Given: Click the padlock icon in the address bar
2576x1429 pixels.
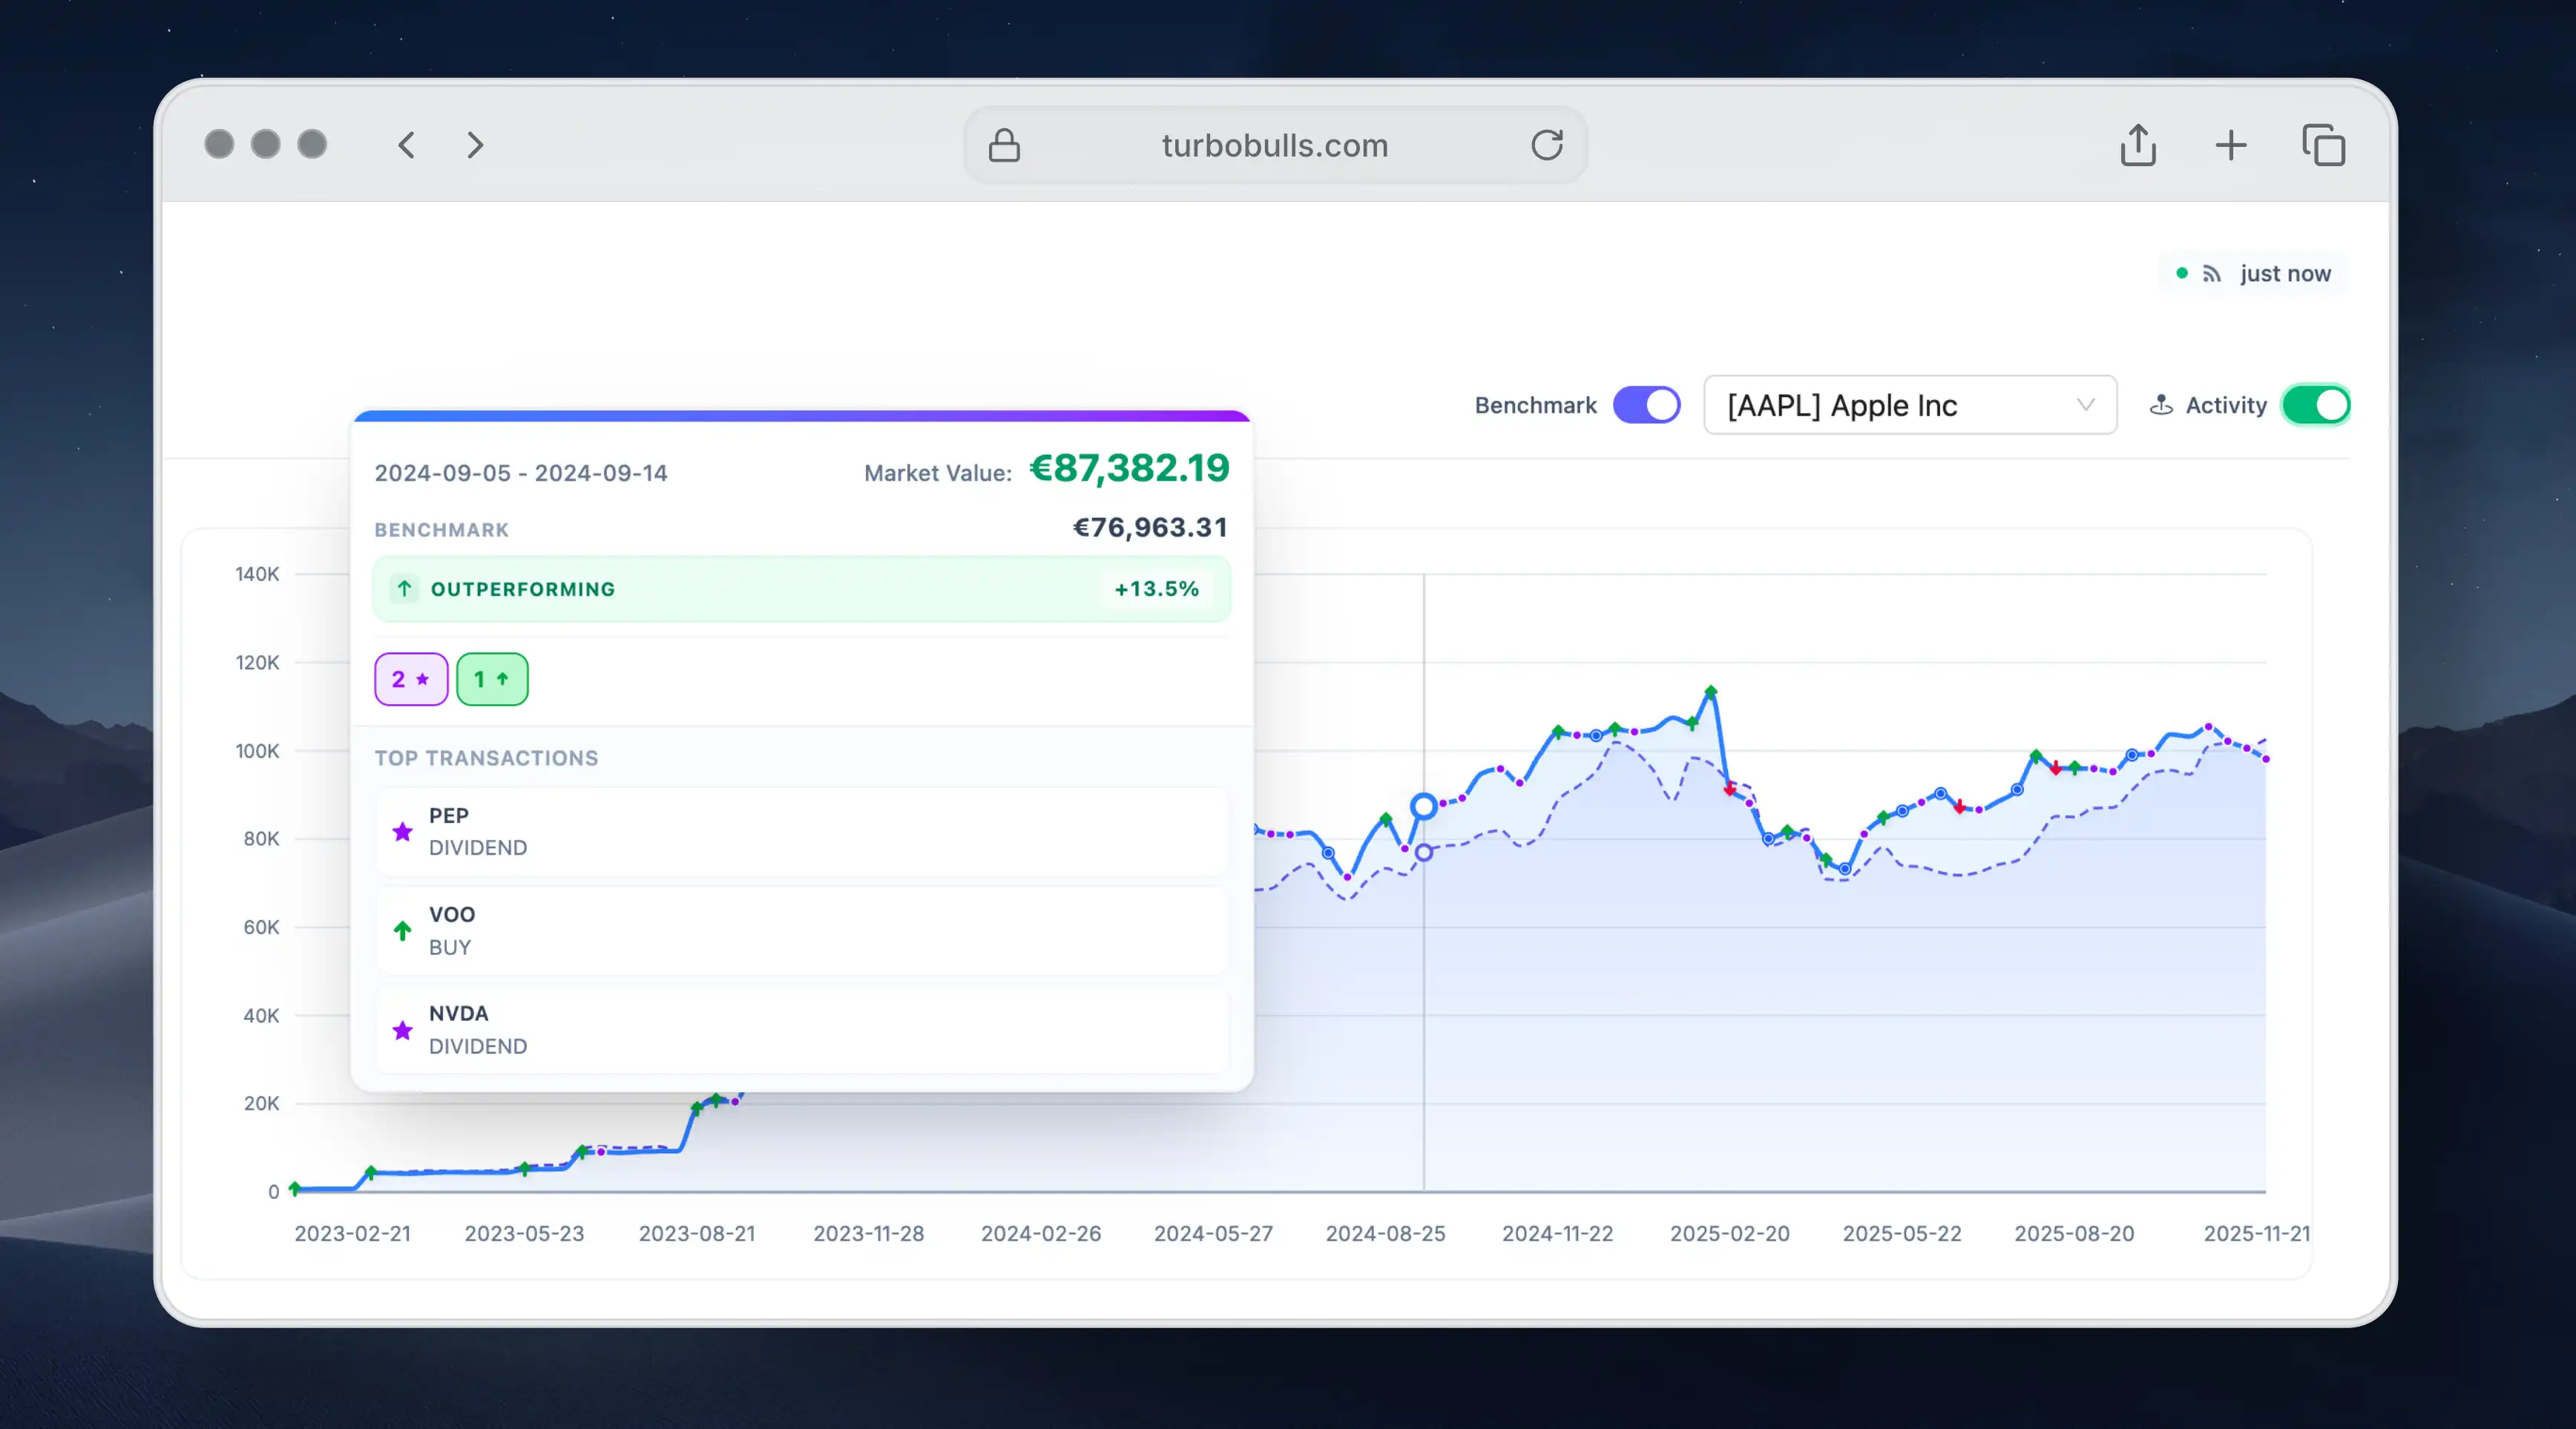Looking at the screenshot, I should [1004, 145].
